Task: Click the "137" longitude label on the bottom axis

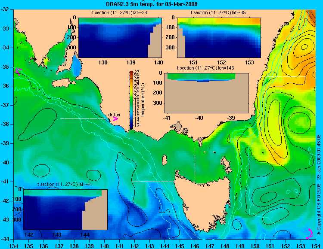Action: point(59,246)
